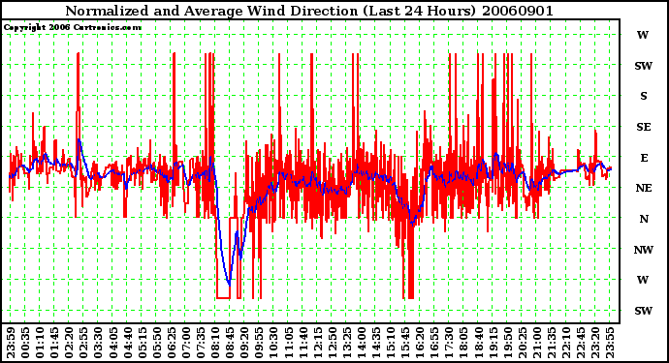The image size is (669, 363).
Task: Click the 03:30 time label
Action: [x=98, y=343]
